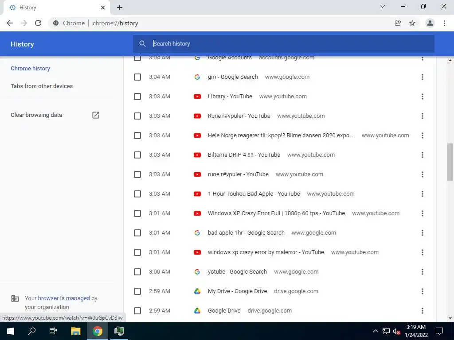454x340 pixels.
Task: Click the Clear browsing data external link icon
Action: (x=96, y=115)
